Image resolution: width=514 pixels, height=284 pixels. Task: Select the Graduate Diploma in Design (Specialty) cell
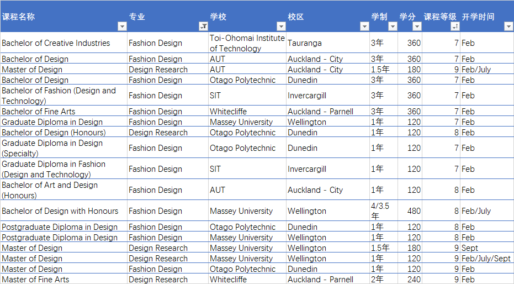[x=63, y=148]
